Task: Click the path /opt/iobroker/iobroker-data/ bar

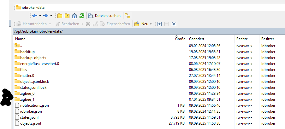Action: tap(149, 31)
